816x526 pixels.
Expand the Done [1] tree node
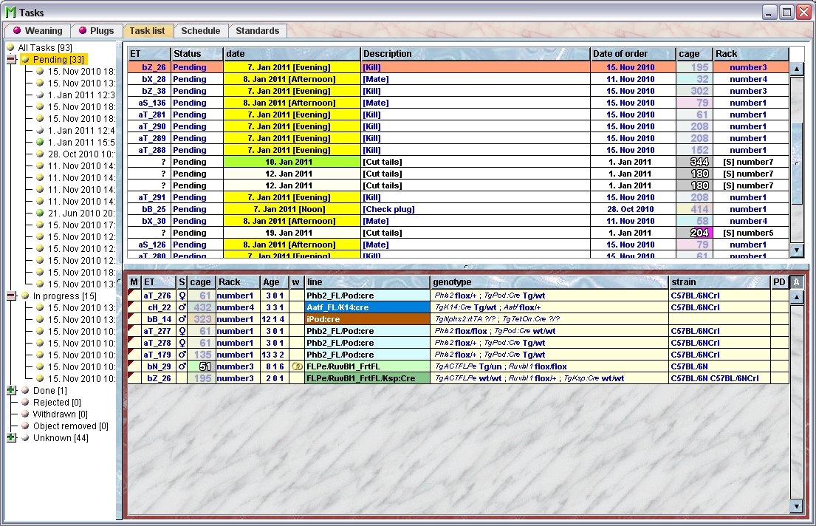[x=11, y=391]
